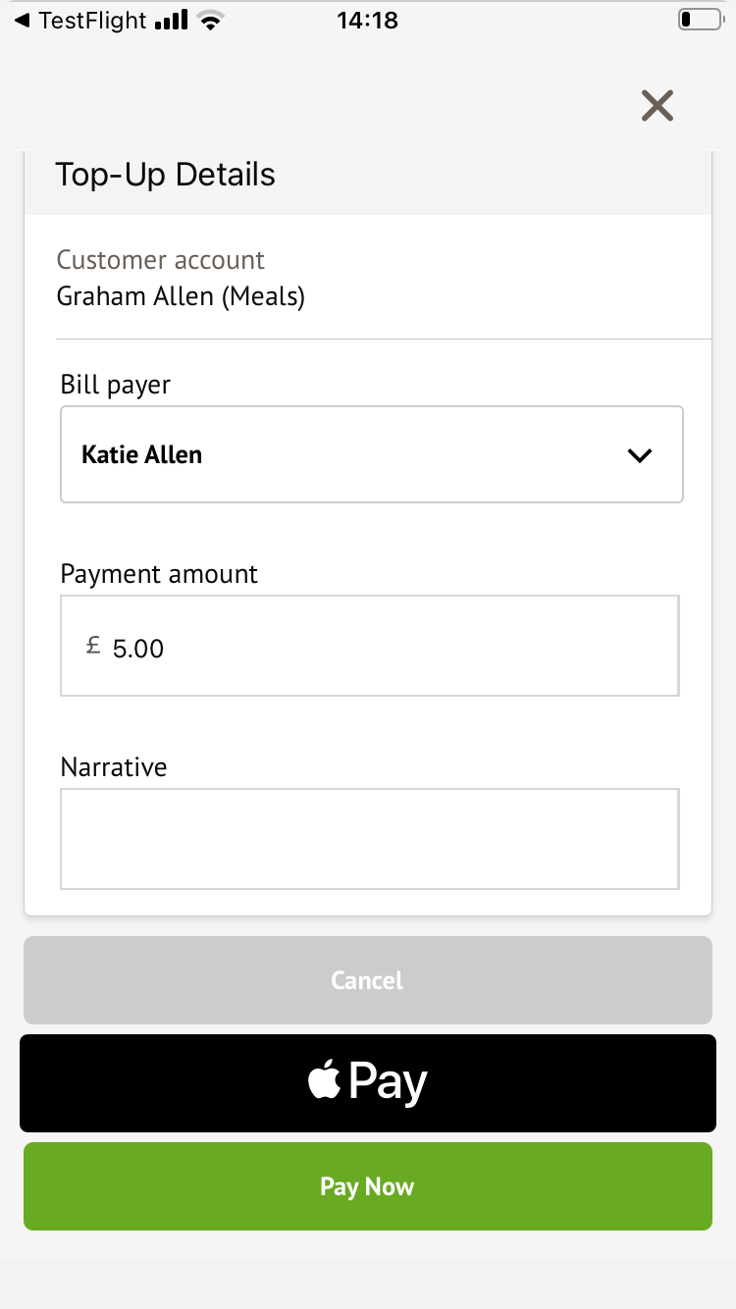Pay using Apple Pay
The width and height of the screenshot is (736, 1309).
(367, 1082)
